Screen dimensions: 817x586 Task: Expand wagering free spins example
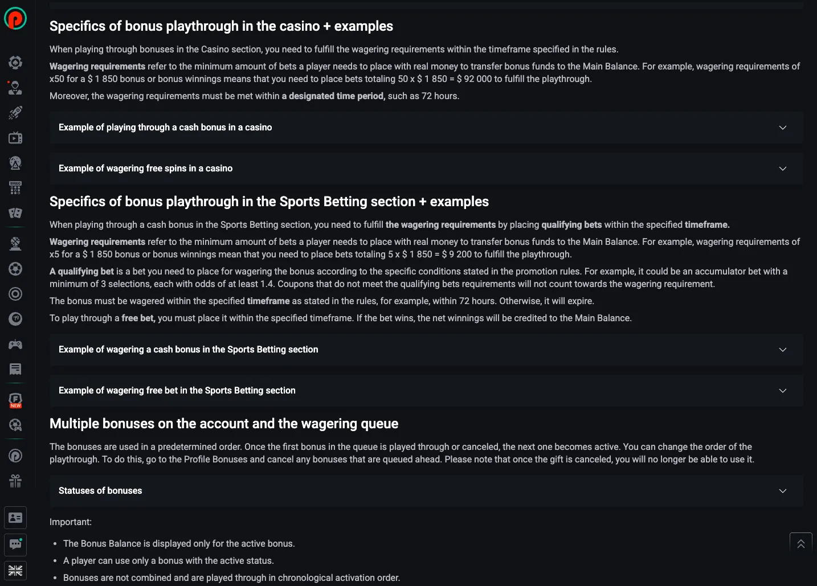tap(426, 169)
